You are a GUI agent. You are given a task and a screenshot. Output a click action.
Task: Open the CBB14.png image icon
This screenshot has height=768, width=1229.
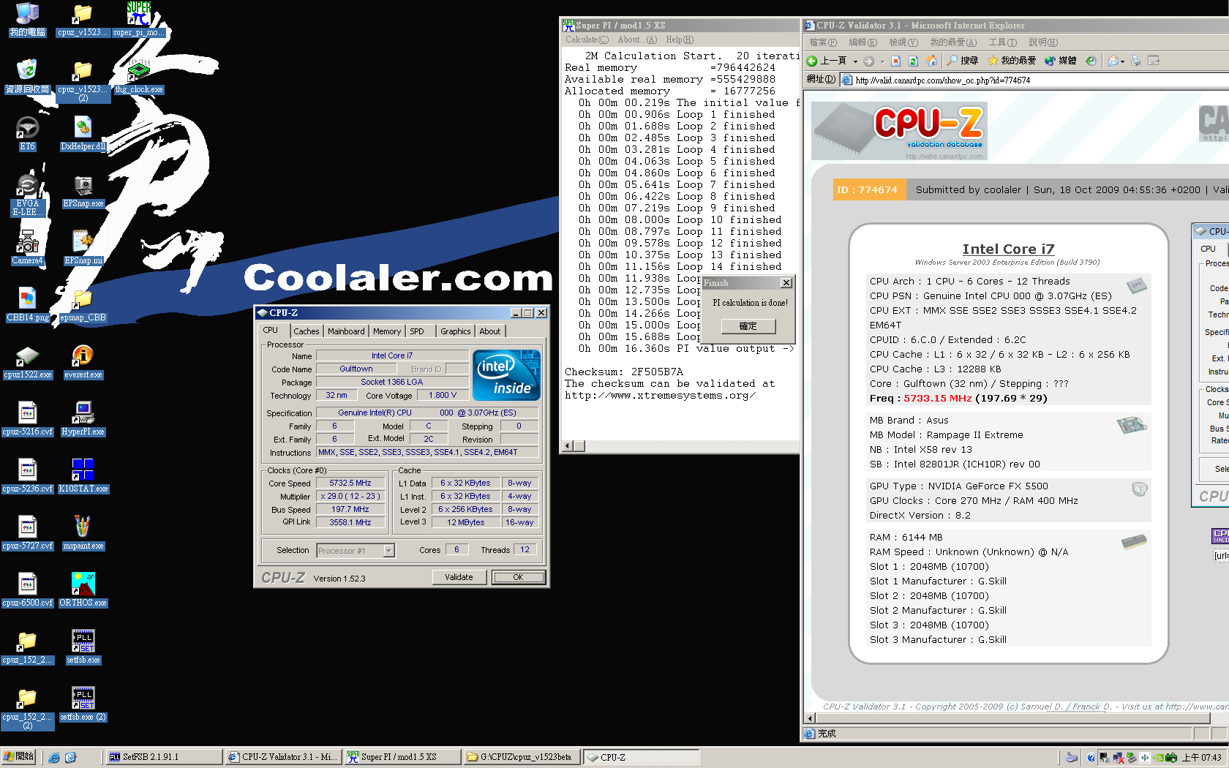[27, 304]
